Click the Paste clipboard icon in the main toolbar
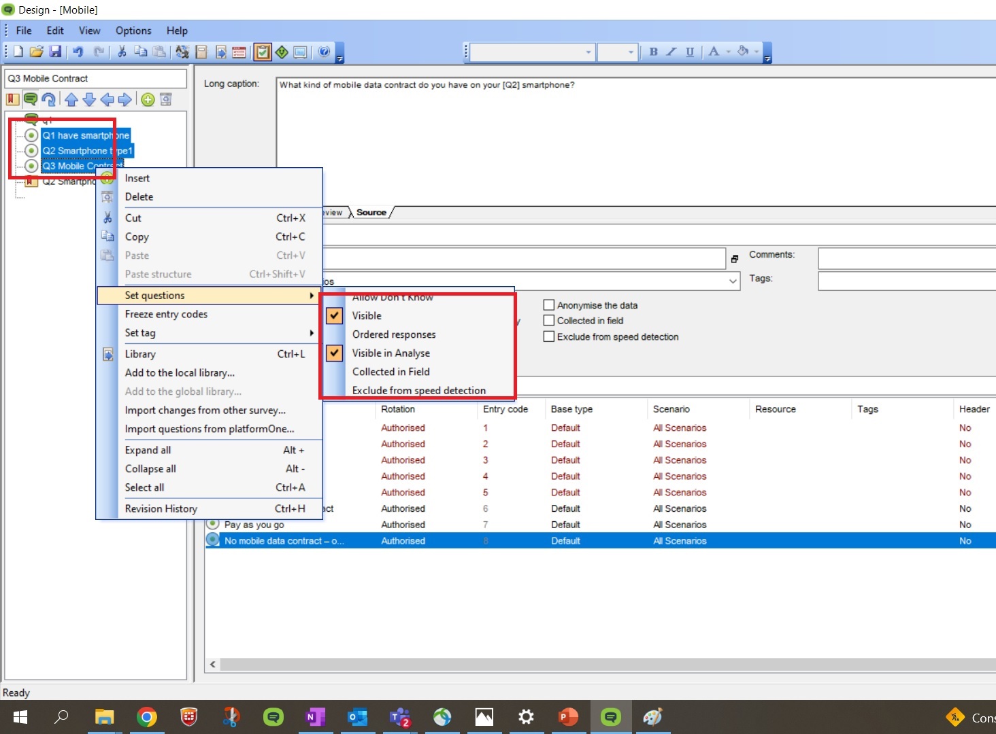The width and height of the screenshot is (996, 734). click(159, 52)
